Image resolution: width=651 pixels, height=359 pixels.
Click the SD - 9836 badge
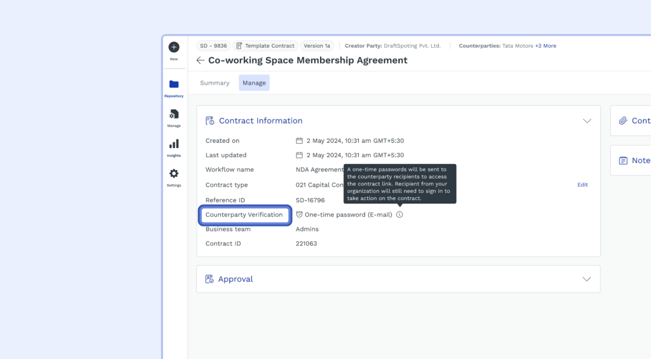point(214,46)
